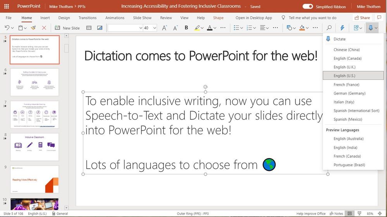Image resolution: width=387 pixels, height=217 pixels.
Task: Open the font name combo box
Action: [x=125, y=28]
